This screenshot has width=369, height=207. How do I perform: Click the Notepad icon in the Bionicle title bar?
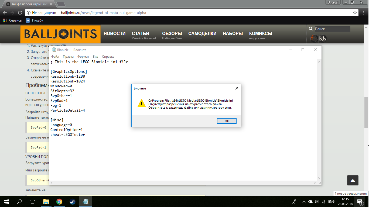click(54, 50)
